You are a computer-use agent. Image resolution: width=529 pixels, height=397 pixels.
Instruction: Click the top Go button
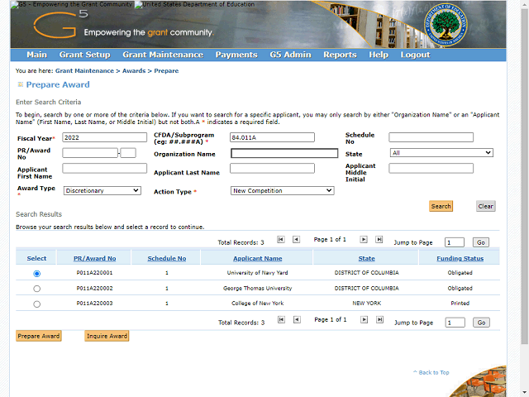pyautogui.click(x=481, y=242)
